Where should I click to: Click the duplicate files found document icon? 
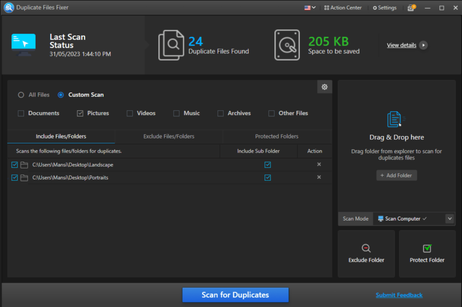pos(171,45)
